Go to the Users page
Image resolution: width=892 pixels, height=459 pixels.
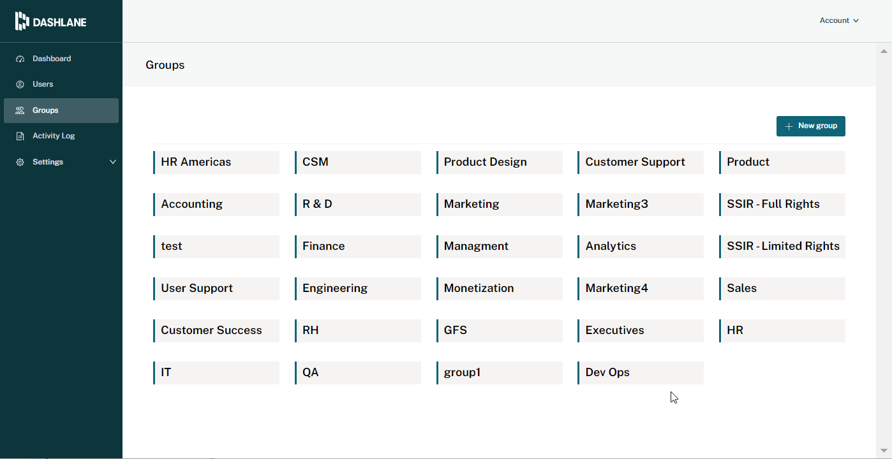point(61,84)
